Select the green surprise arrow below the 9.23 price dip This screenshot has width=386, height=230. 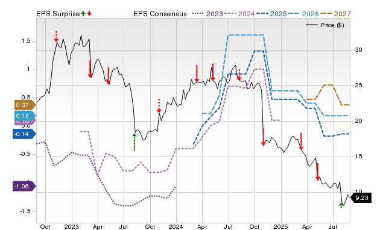point(341,205)
